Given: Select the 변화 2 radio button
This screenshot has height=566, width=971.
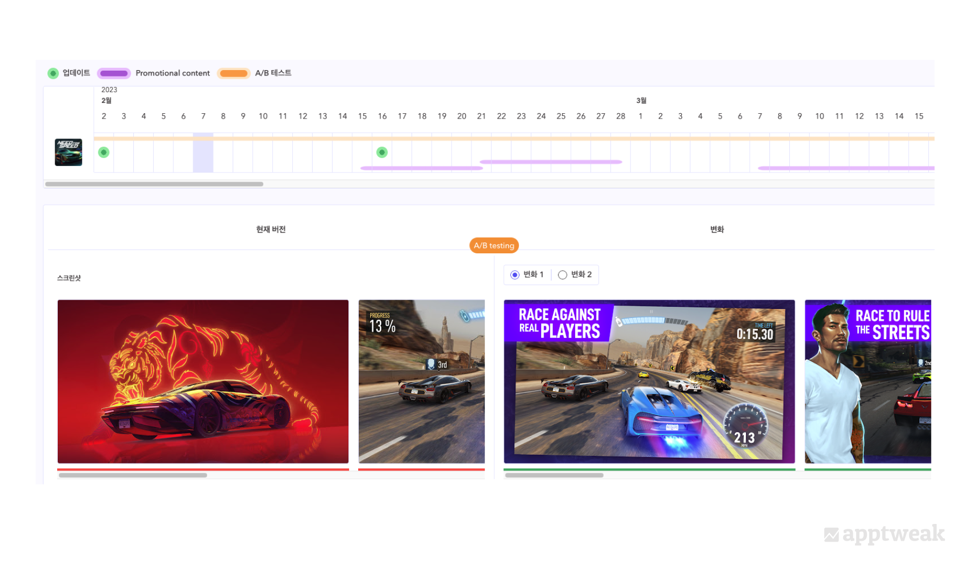Looking at the screenshot, I should (x=563, y=275).
